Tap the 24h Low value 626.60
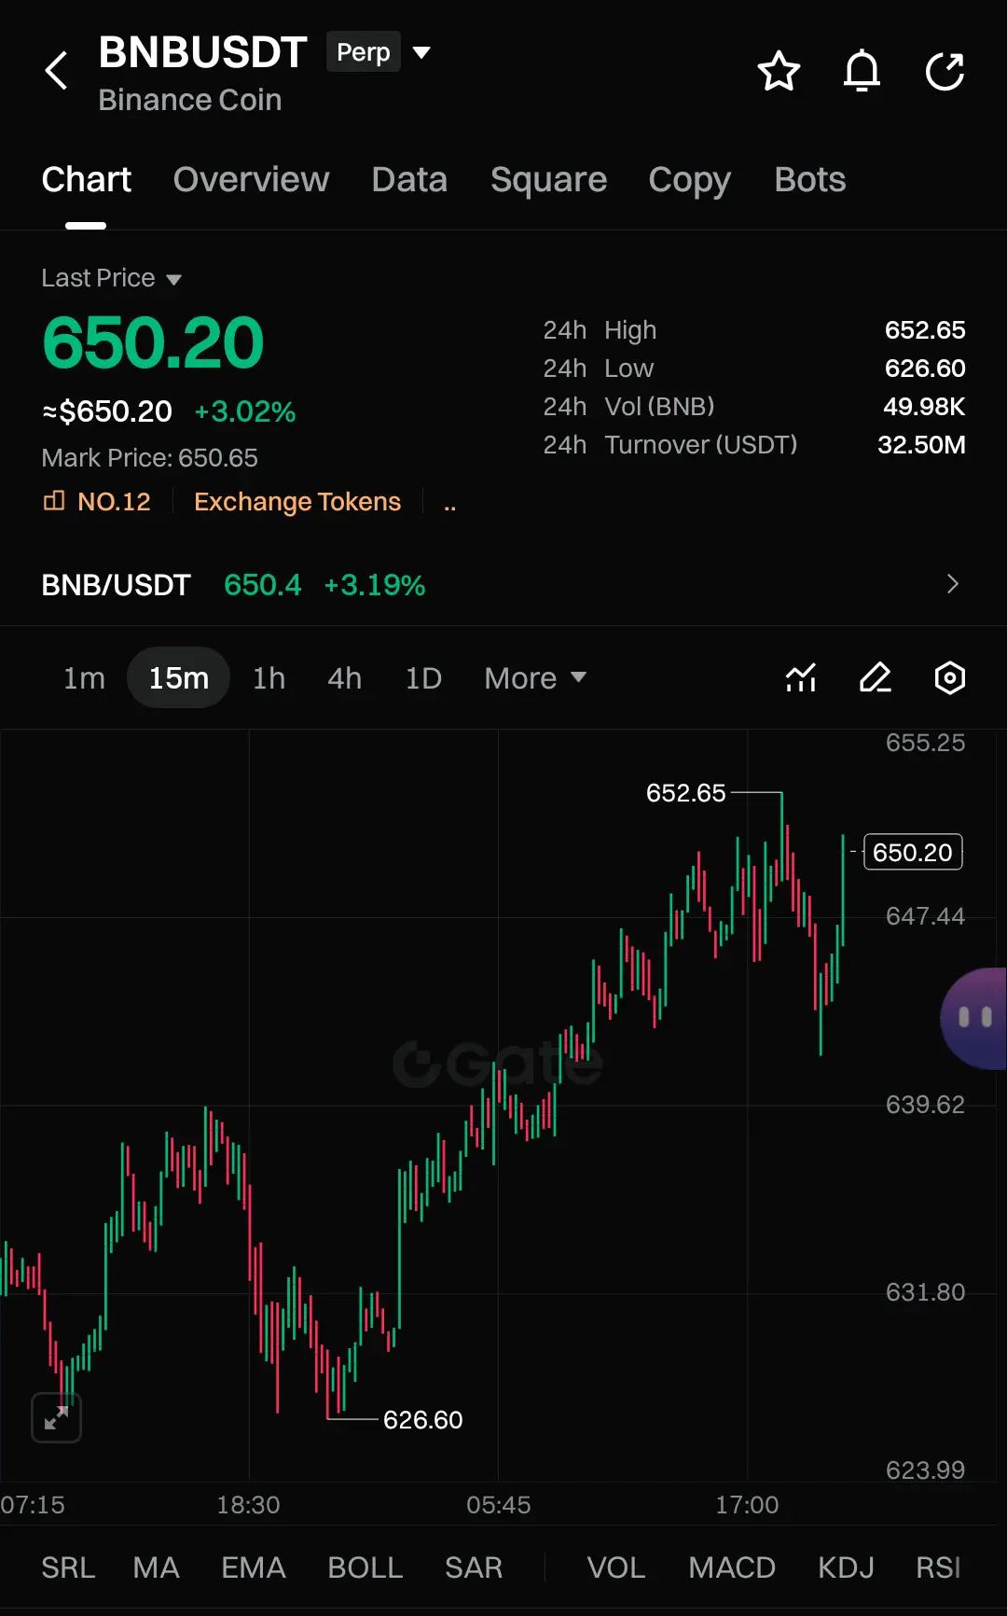This screenshot has height=1616, width=1007. (x=925, y=369)
